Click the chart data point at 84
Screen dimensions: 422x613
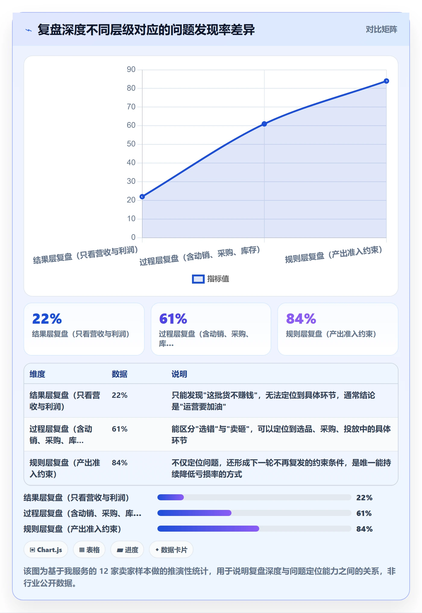click(x=386, y=81)
